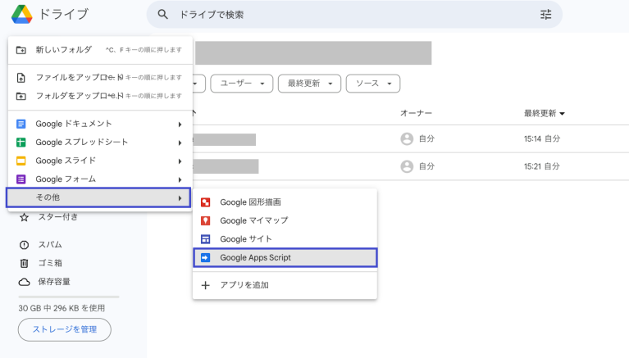Click the Google Sites icon
This screenshot has height=358, width=629.
[x=205, y=239]
